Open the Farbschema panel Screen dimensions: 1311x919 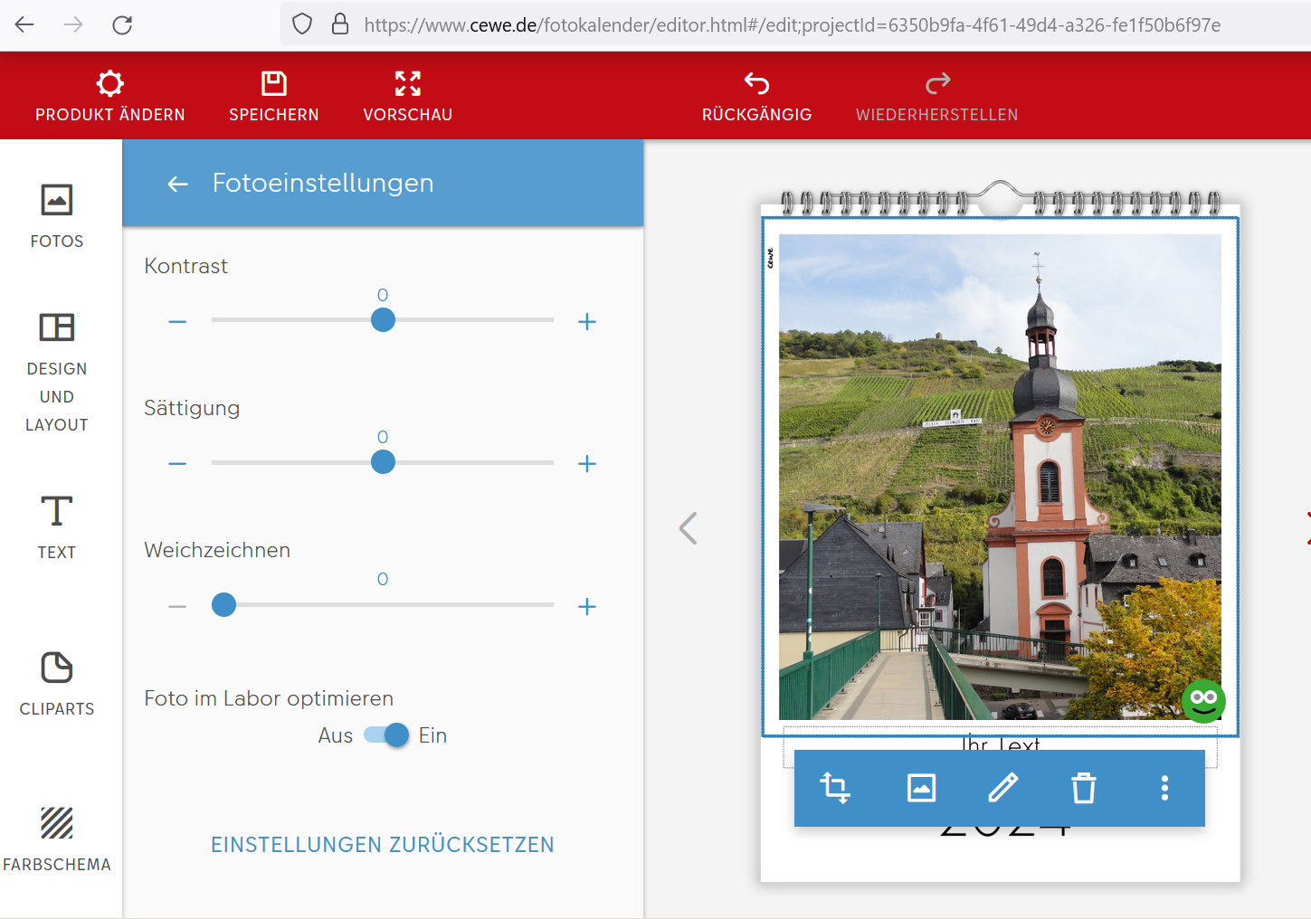(x=57, y=838)
